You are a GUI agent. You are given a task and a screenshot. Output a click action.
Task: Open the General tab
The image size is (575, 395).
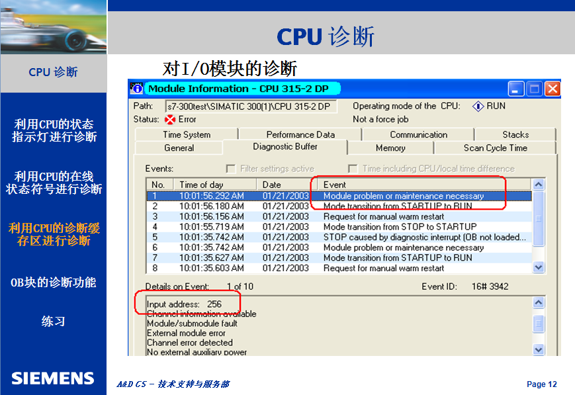[x=179, y=148]
